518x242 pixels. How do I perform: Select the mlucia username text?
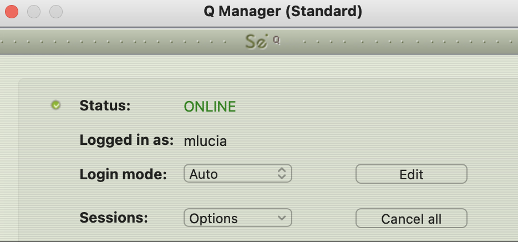(x=205, y=141)
